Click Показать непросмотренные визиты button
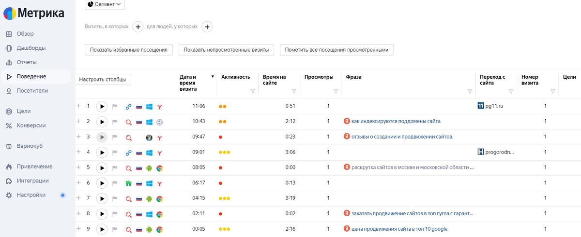This screenshot has height=237, width=581. pyautogui.click(x=226, y=50)
